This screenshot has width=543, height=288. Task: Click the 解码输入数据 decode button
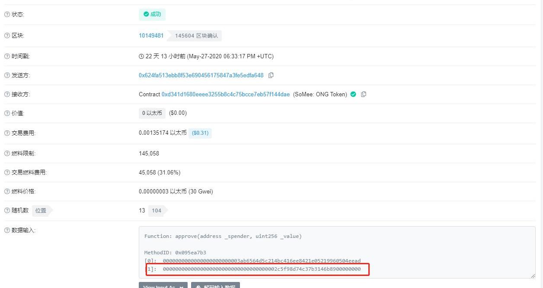(215, 285)
